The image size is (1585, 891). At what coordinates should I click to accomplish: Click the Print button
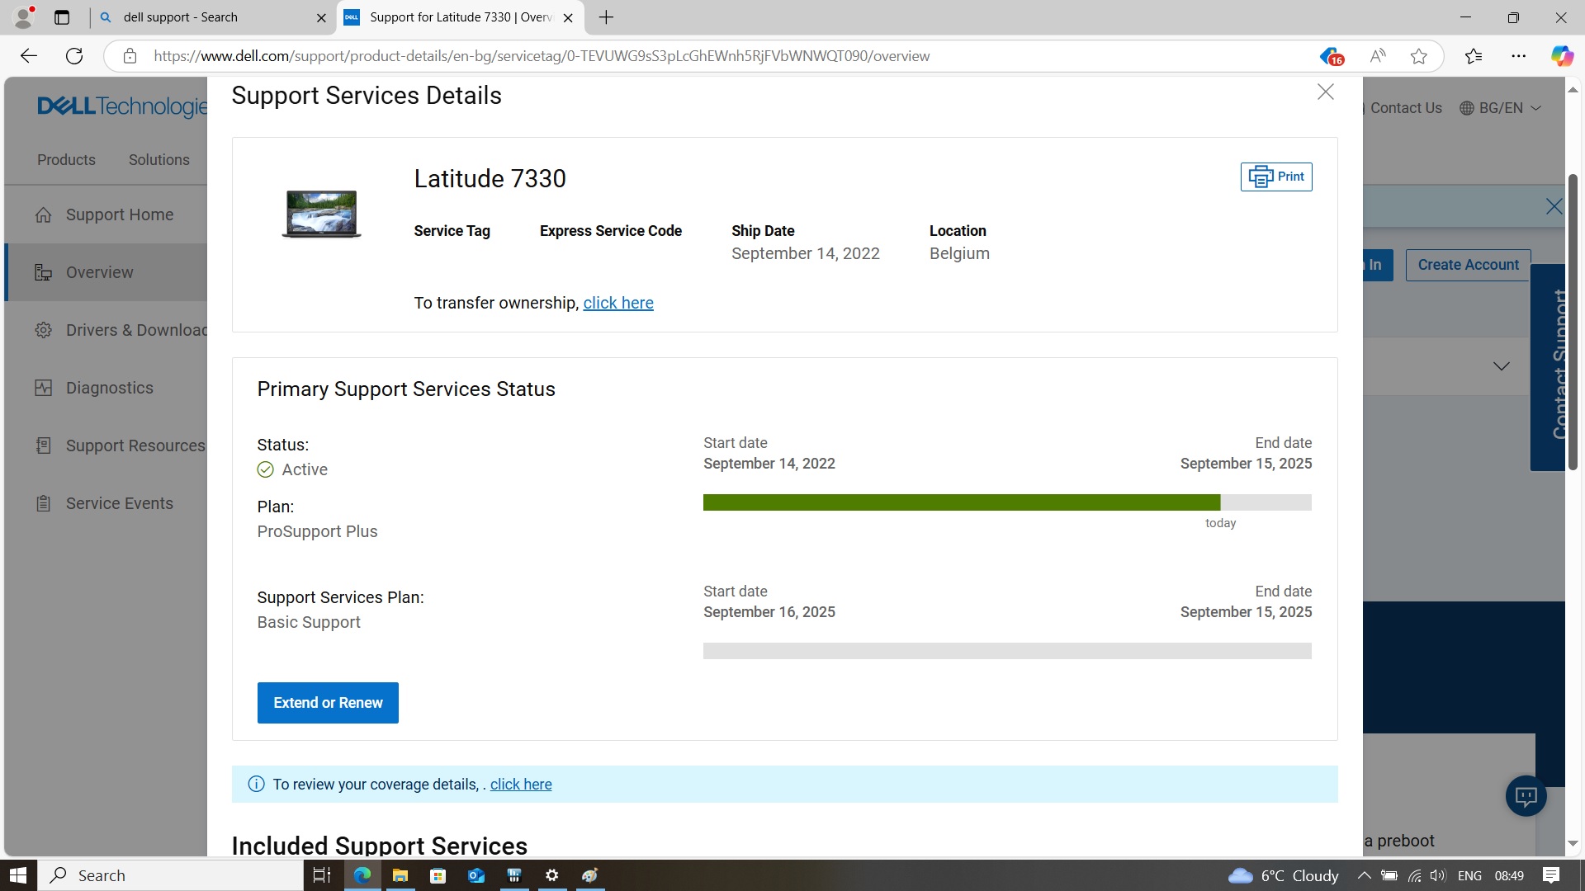tap(1276, 177)
